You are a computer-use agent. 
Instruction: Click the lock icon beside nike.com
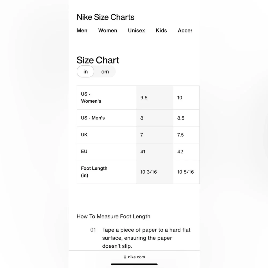tap(125, 257)
